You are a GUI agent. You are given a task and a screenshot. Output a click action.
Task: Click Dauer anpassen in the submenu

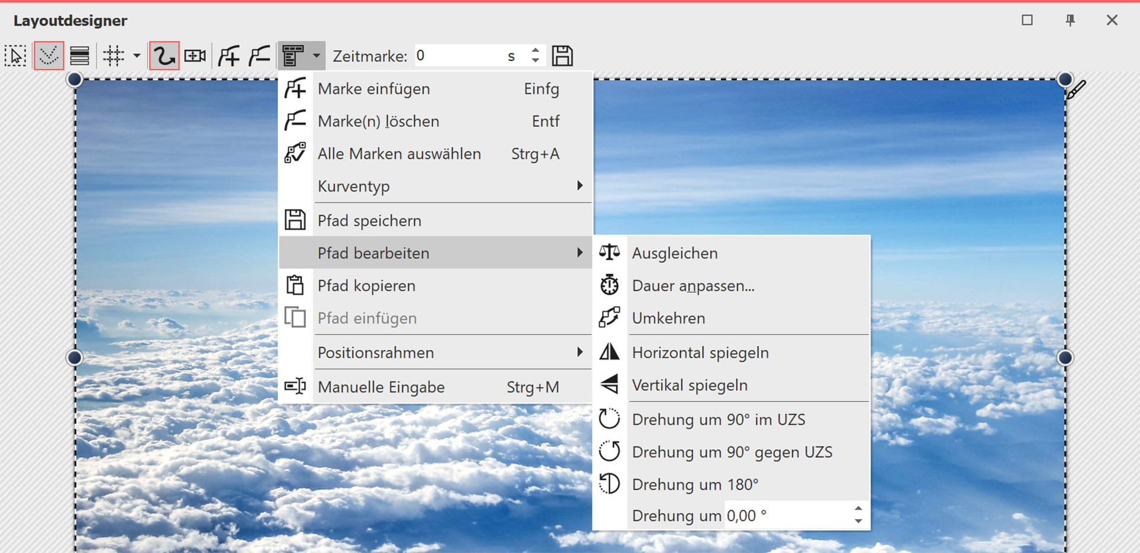[x=693, y=285]
